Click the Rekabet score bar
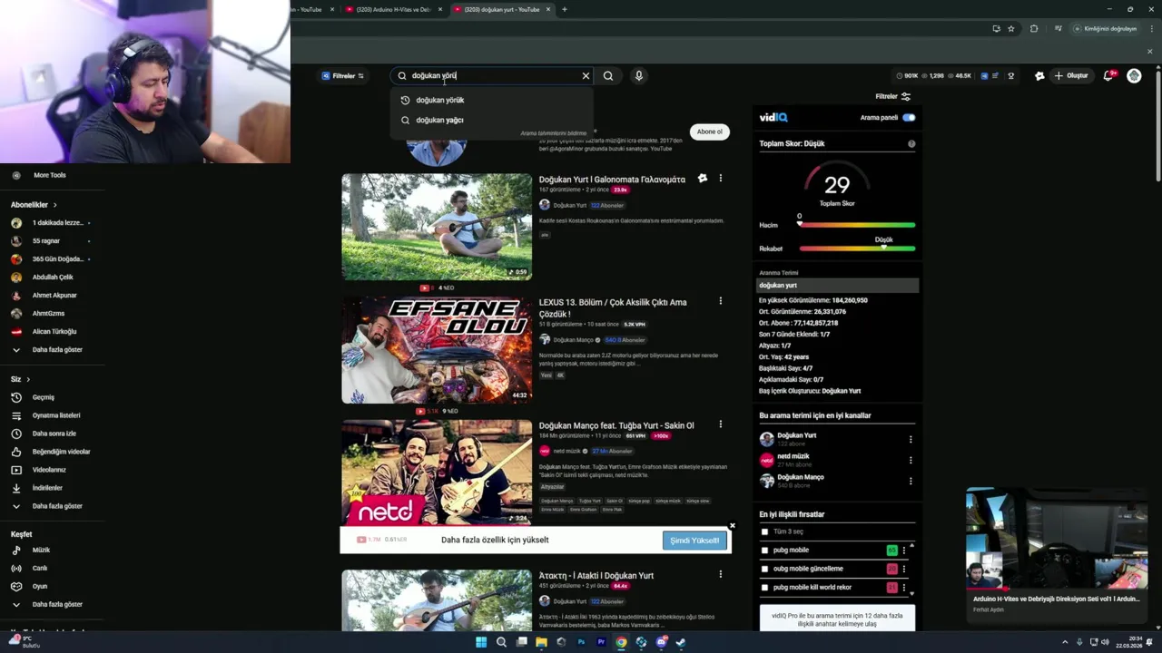Viewport: 1162px width, 653px height. (x=857, y=249)
